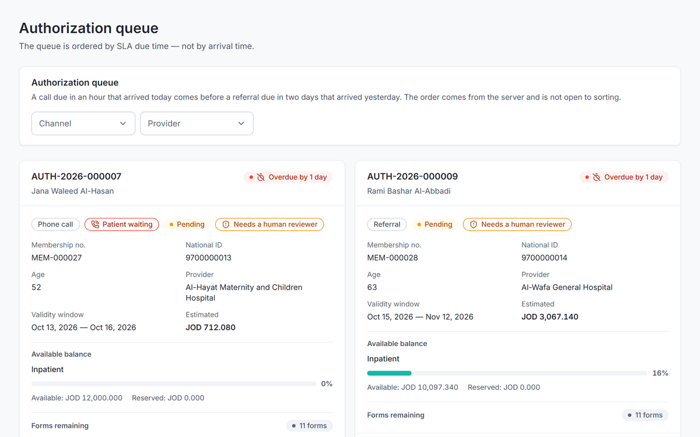The height and width of the screenshot is (437, 700).
Task: Click Pending status on AUTH-2026-000009
Action: (x=435, y=224)
